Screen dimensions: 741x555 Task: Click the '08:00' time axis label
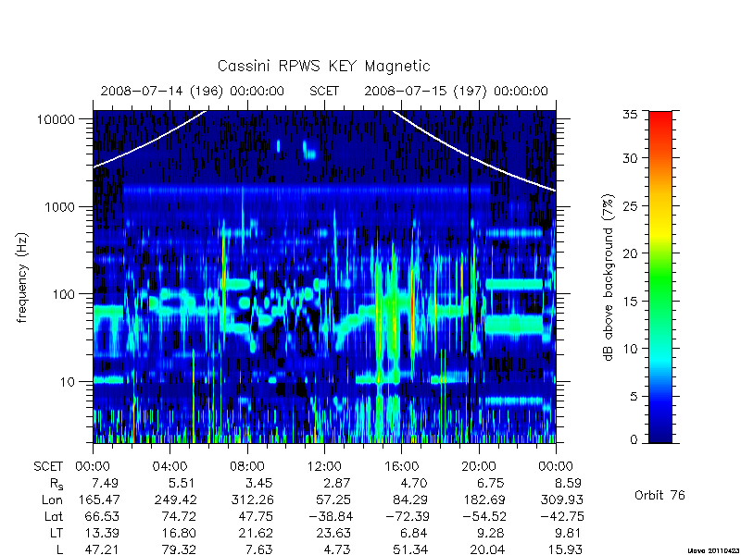pos(247,467)
